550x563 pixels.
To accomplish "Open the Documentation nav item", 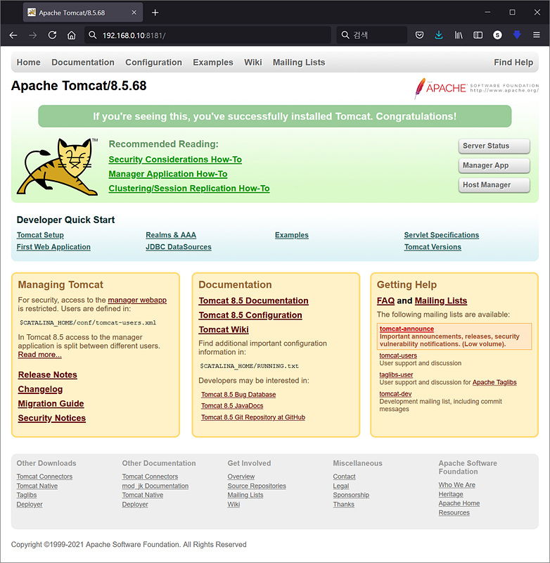I will coord(83,63).
